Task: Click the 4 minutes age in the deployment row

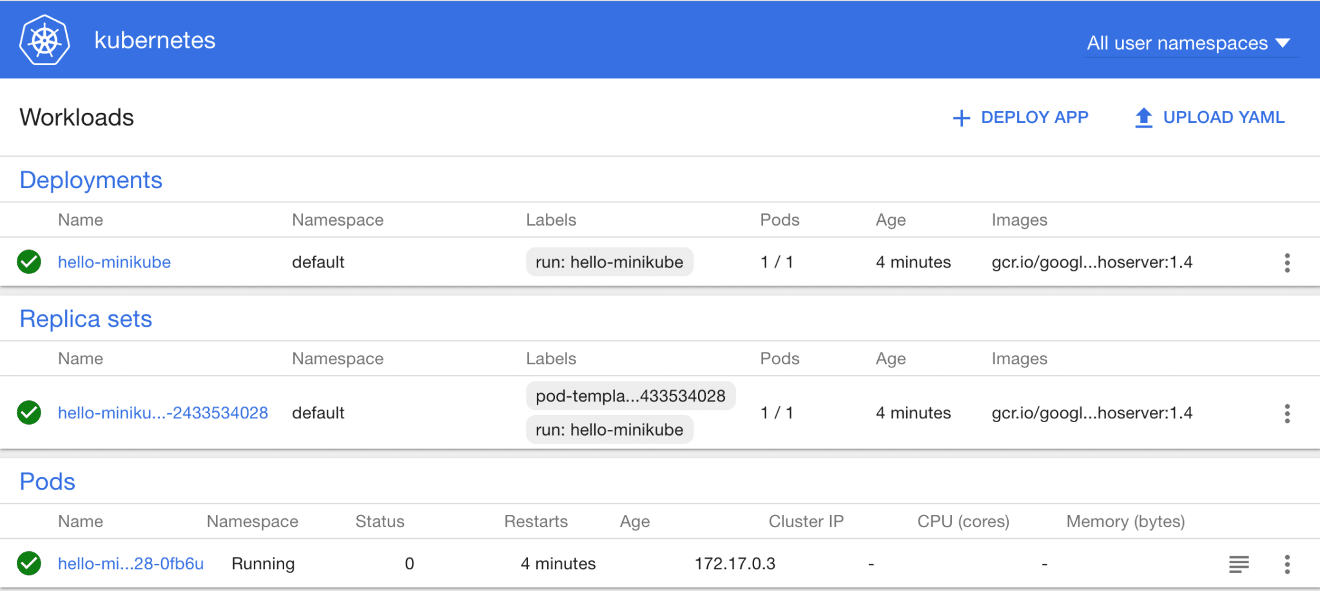Action: 913,262
